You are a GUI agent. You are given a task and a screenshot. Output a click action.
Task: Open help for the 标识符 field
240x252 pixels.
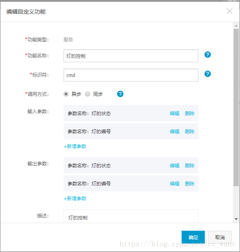click(x=208, y=74)
